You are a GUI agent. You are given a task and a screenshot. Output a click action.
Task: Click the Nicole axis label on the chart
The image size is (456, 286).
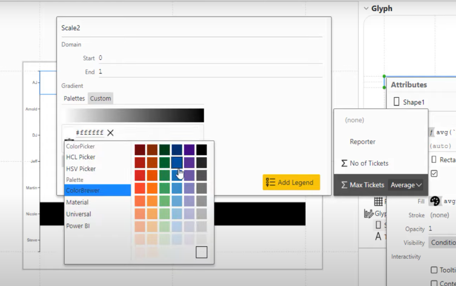tap(31, 214)
